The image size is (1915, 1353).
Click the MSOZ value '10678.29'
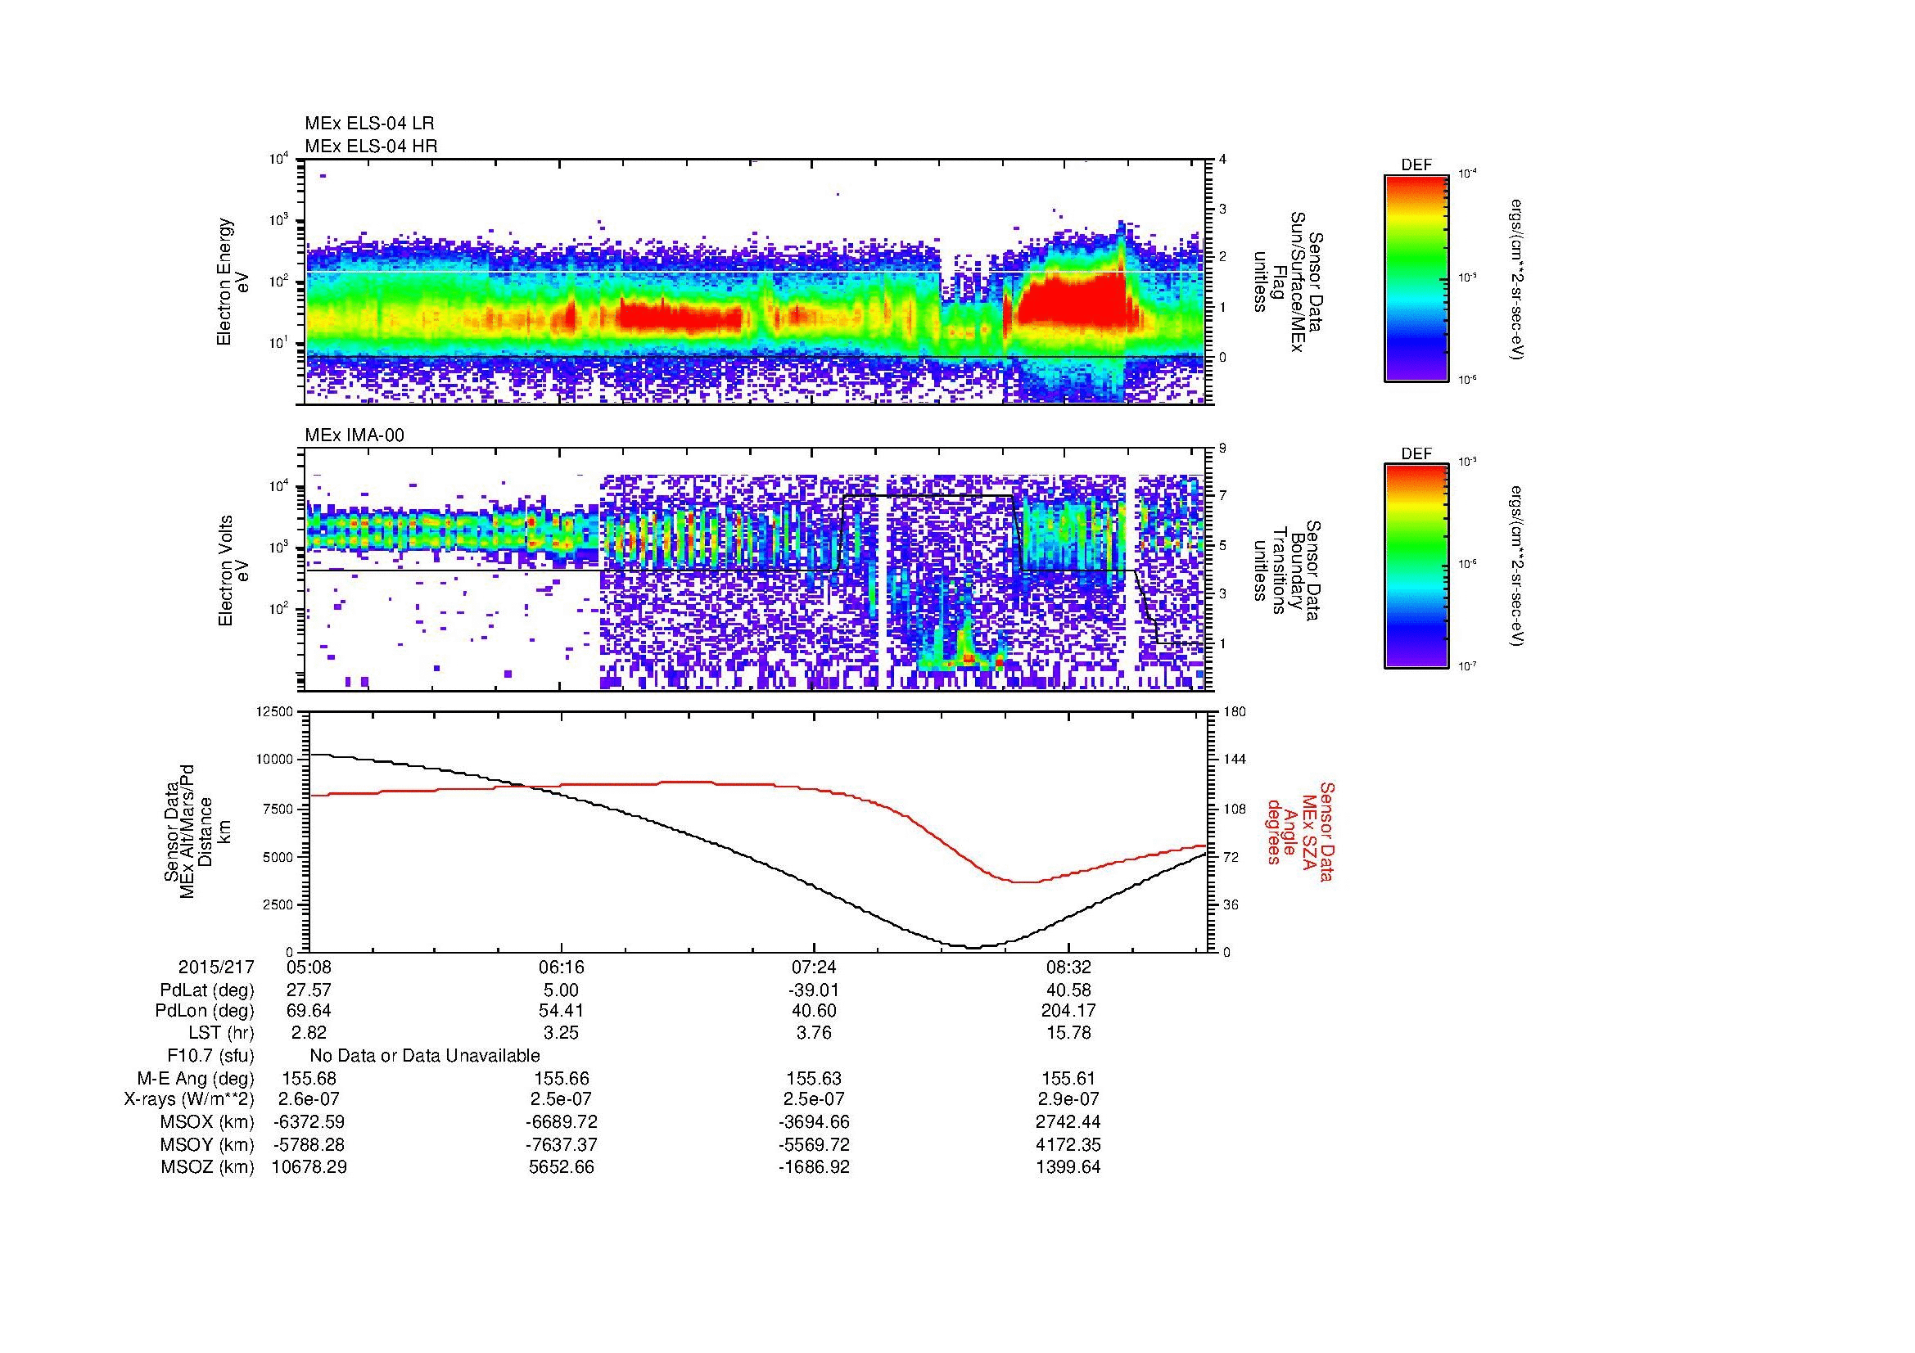coord(309,1167)
